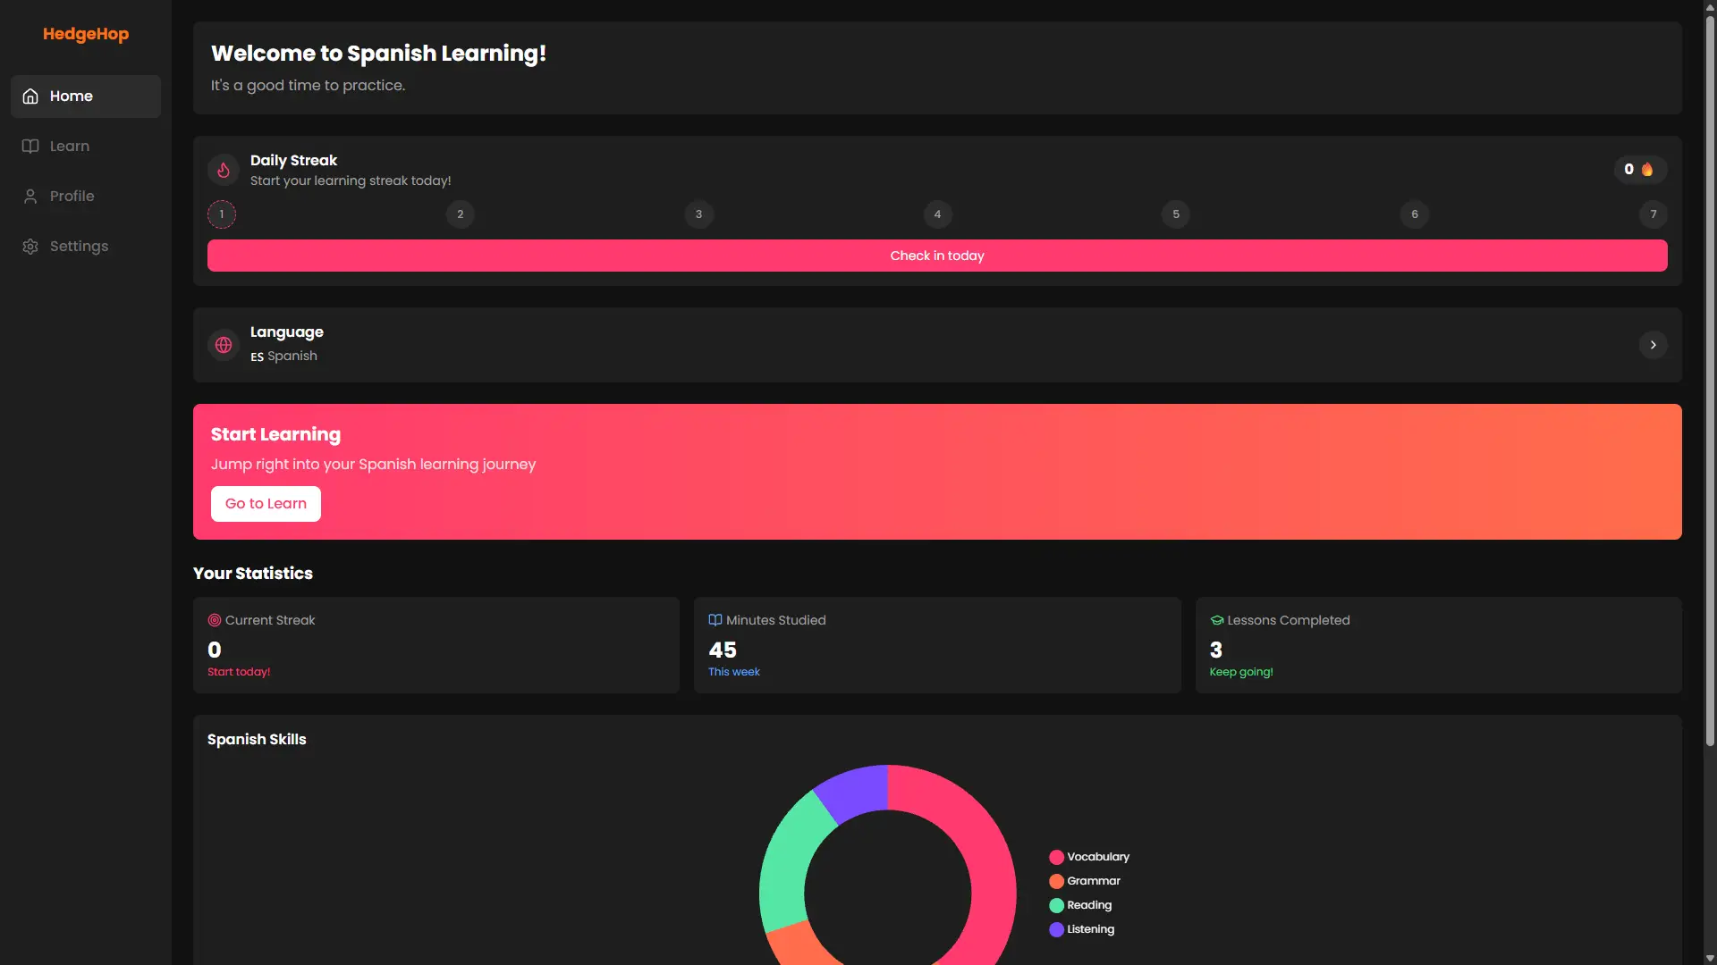Click the Vocabulary legend color dot
Image resolution: width=1717 pixels, height=965 pixels.
(1057, 857)
